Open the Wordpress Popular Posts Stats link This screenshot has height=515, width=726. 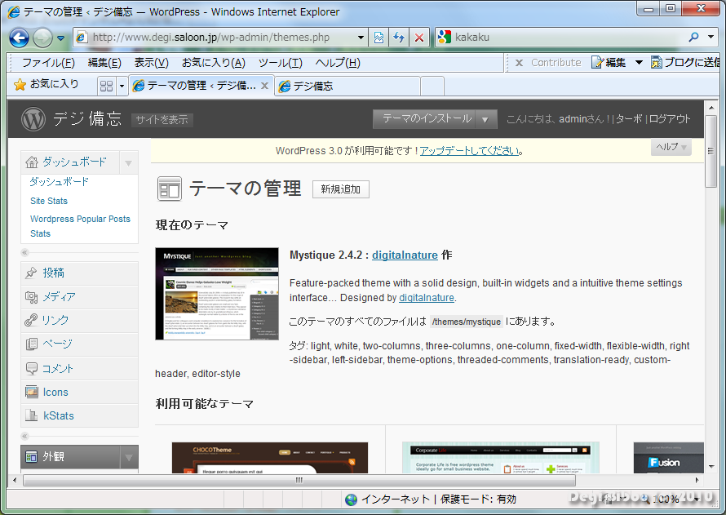(x=80, y=226)
